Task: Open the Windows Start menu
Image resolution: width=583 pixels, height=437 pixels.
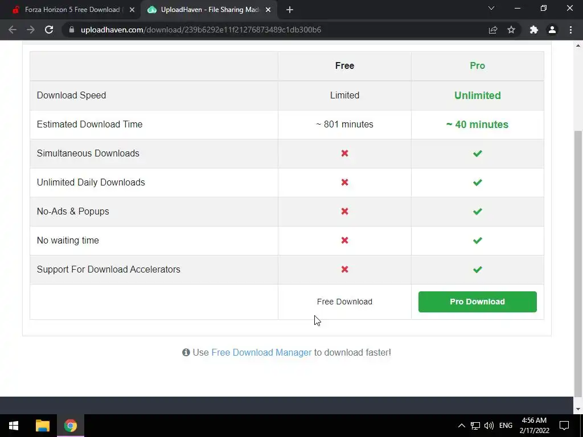Action: 14,426
